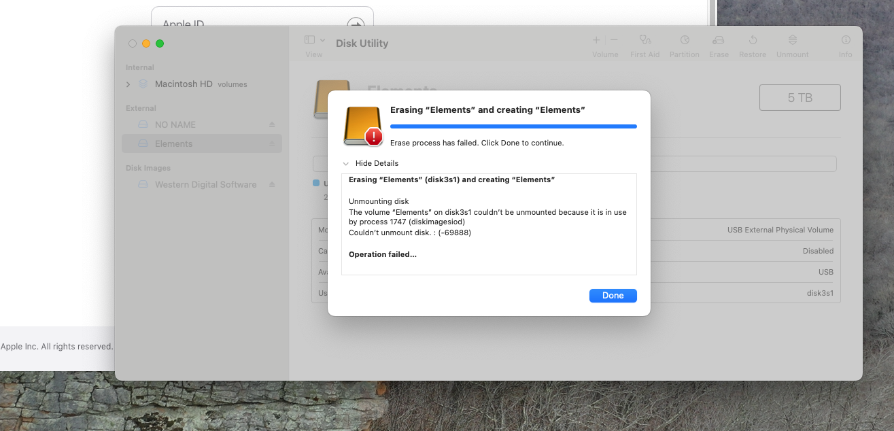Viewport: 894px width, 431px height.
Task: Click the Internal section header in sidebar
Action: 140,67
